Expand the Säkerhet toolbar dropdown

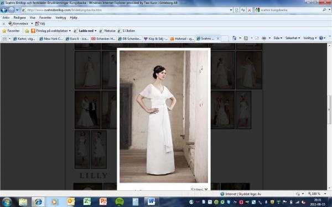[x=293, y=38]
